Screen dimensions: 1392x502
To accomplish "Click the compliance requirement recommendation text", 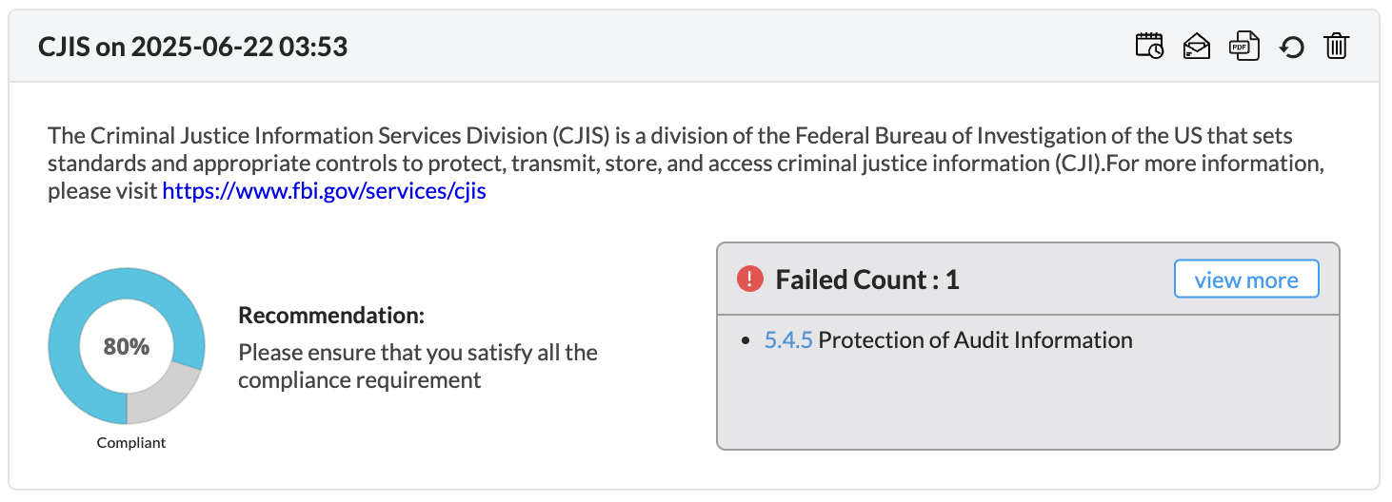I will pos(417,366).
